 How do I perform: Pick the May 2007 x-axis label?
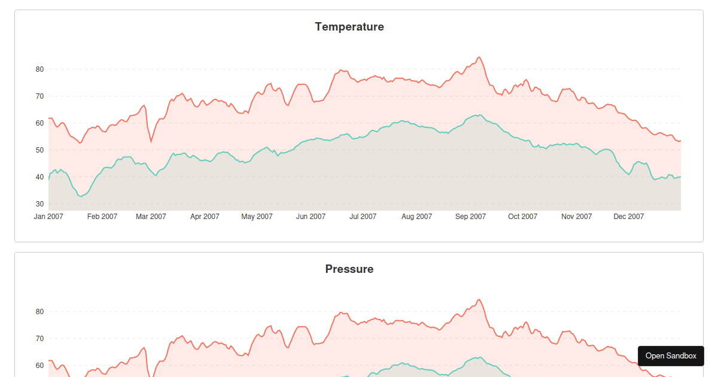tap(257, 217)
